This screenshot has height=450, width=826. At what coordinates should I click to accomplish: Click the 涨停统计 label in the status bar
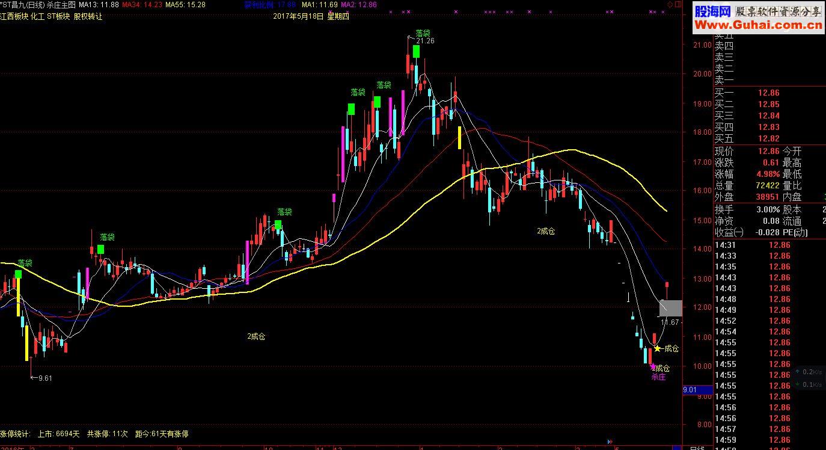tap(15, 434)
